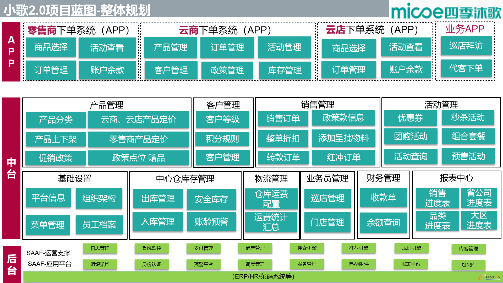Image resolution: width=503 pixels, height=283 pixels.
Task: Click 账龄预警 tile
Action: coord(212,222)
